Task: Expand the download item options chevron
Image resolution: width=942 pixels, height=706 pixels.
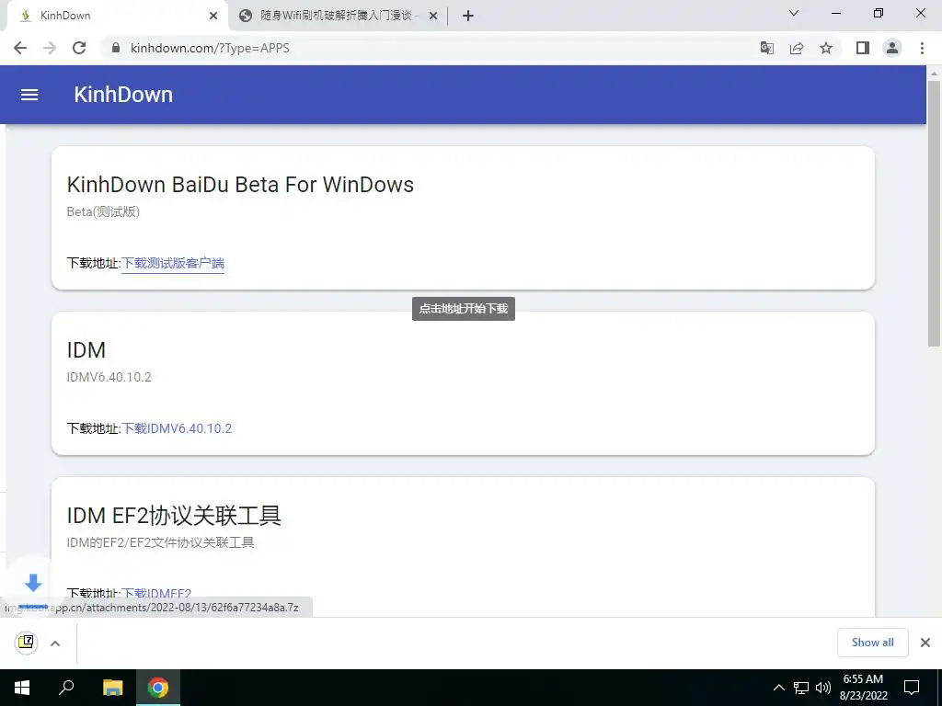Action: 55,643
